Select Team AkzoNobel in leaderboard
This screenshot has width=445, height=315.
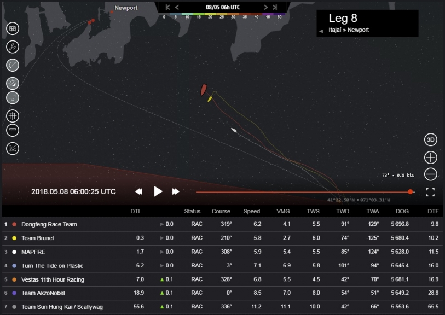point(43,293)
